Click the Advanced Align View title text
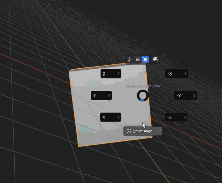This screenshot has height=183, width=222. pyautogui.click(x=143, y=86)
